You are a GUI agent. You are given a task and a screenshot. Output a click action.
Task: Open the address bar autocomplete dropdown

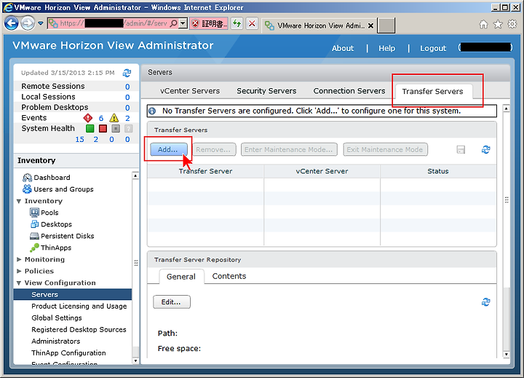183,23
